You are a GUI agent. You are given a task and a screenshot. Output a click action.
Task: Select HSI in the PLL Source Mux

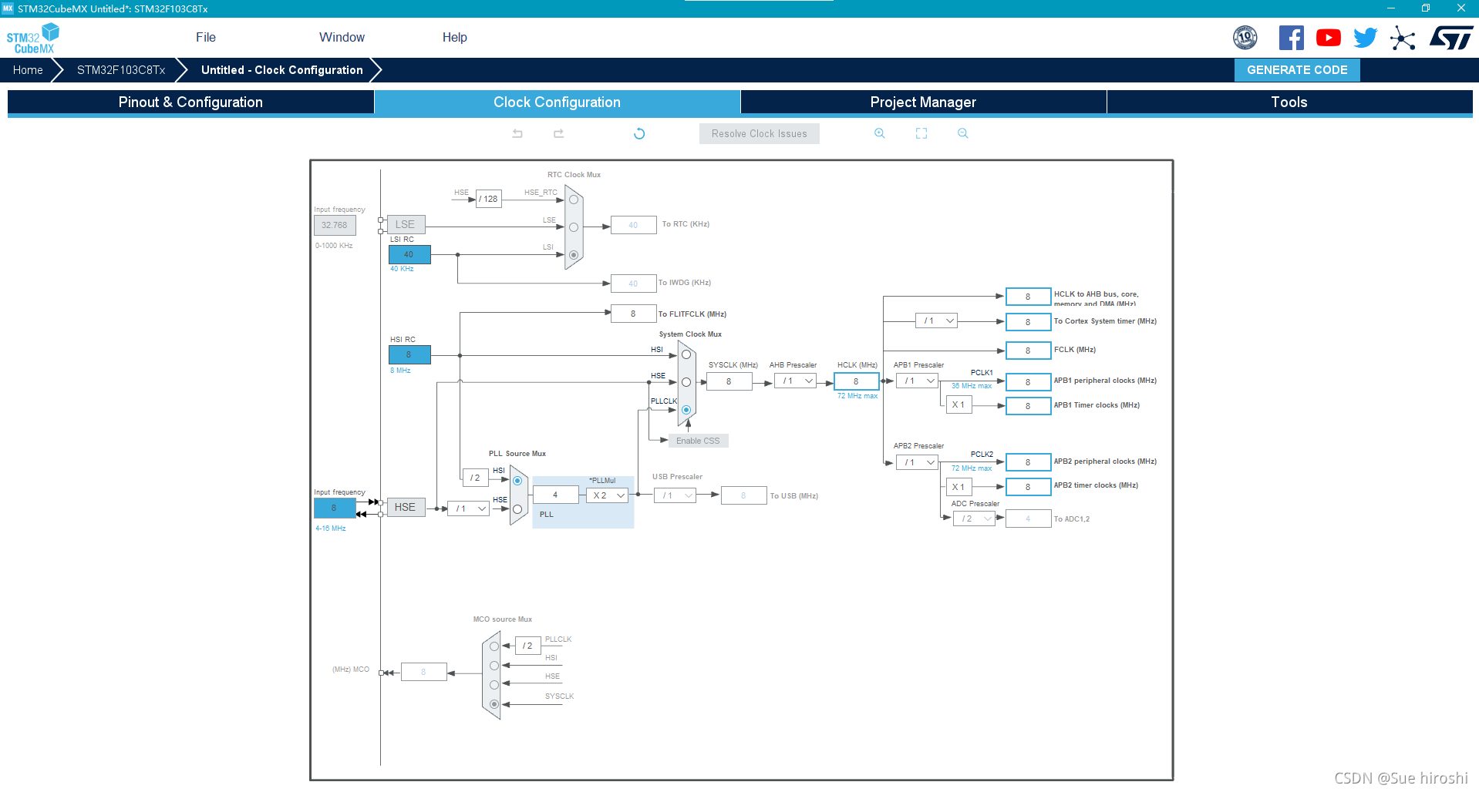pyautogui.click(x=517, y=481)
